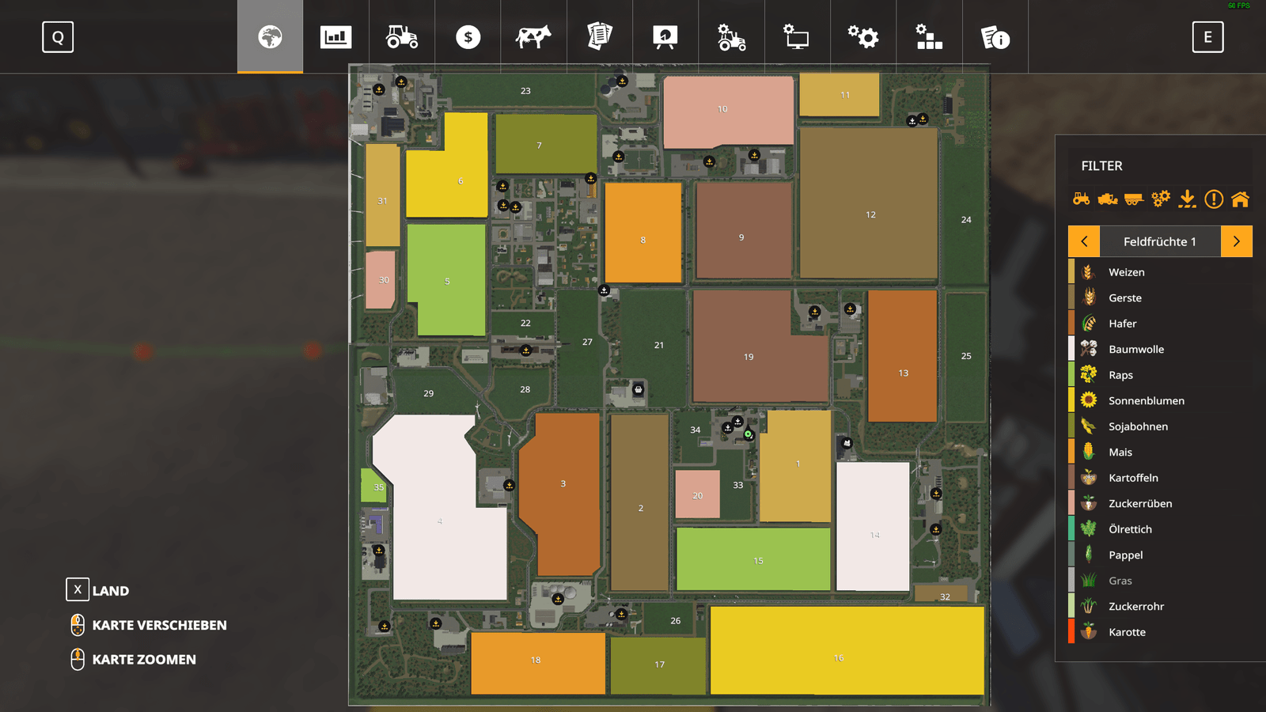Open the general settings gears tab
This screenshot has width=1266, height=712.
tap(863, 36)
